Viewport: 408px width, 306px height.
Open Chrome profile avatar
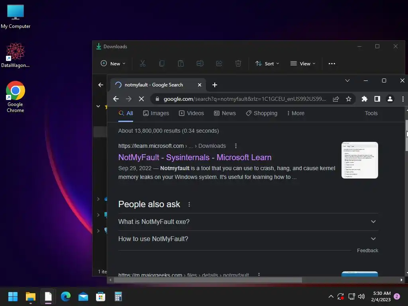(x=390, y=99)
